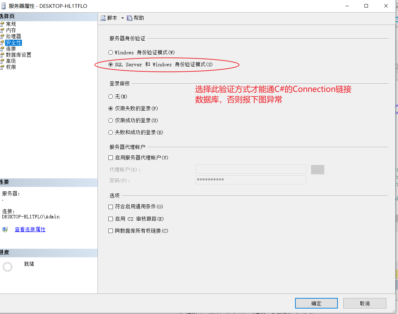Maximize the server properties window

[x=366, y=6]
